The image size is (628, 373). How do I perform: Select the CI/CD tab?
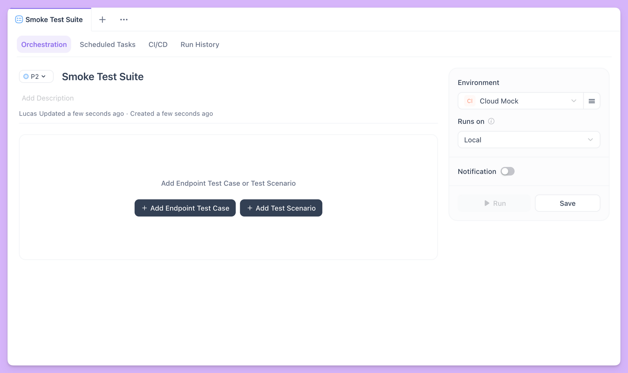point(158,44)
